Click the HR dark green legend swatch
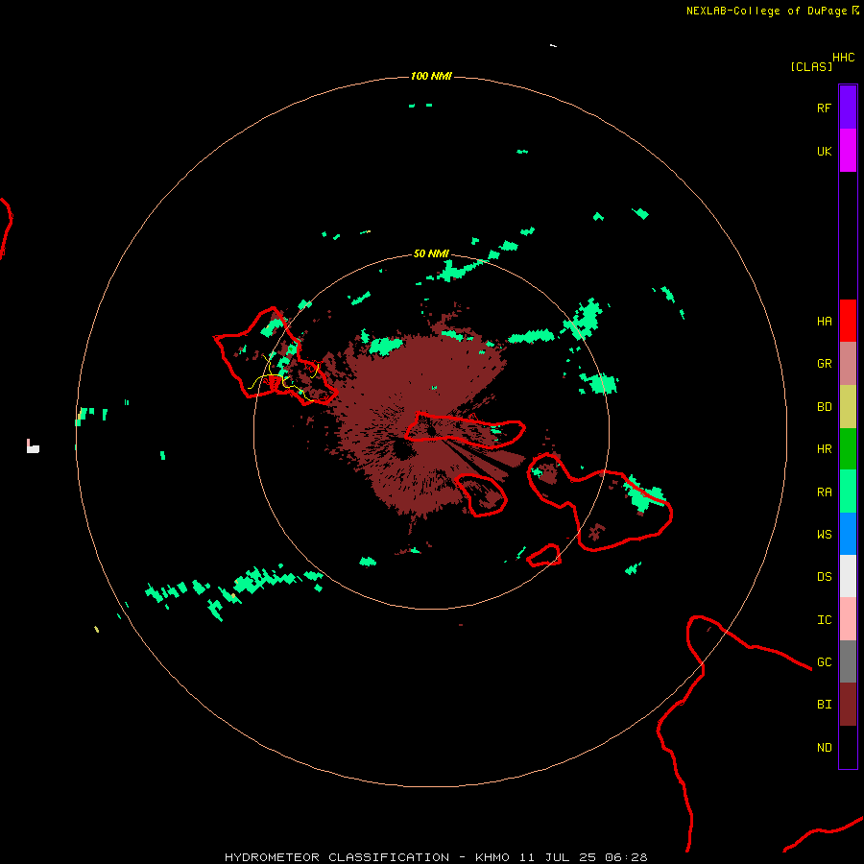The width and height of the screenshot is (864, 864). click(848, 449)
